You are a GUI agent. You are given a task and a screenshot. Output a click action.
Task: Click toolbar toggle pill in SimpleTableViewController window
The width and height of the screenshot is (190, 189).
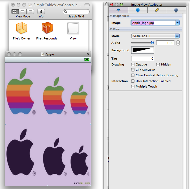tap(87, 5)
